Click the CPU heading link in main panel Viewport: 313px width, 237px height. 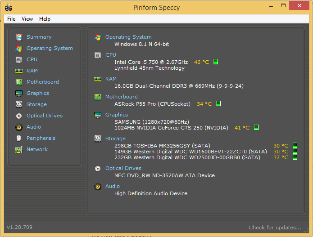pyautogui.click(x=111, y=55)
